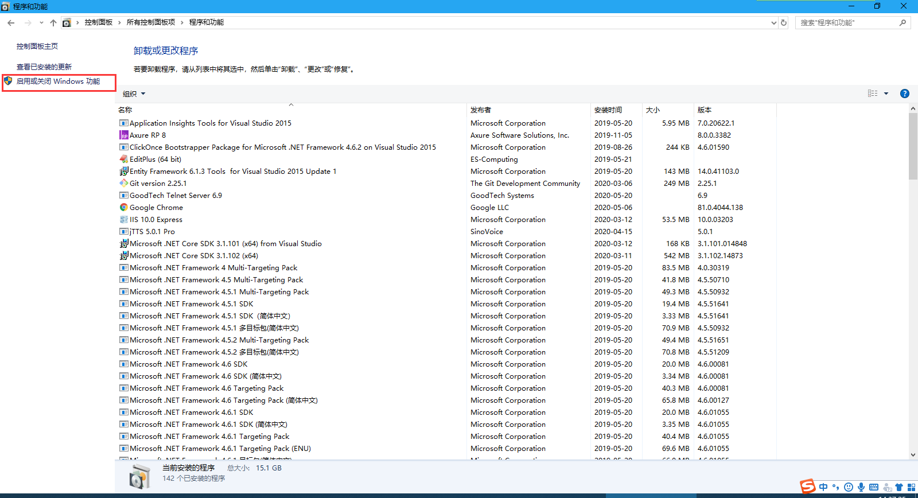Go up one level with the up arrow
The width and height of the screenshot is (918, 498).
click(x=53, y=23)
